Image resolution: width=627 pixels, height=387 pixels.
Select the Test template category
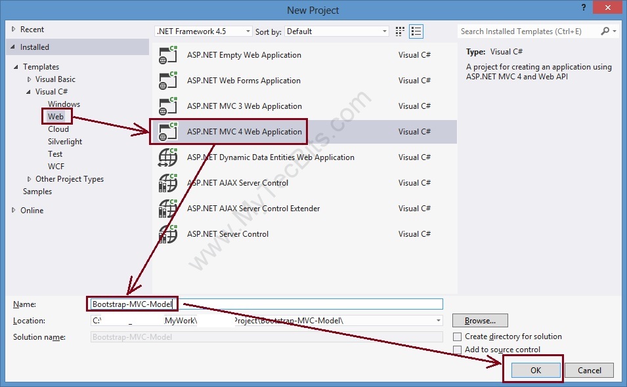(x=55, y=153)
